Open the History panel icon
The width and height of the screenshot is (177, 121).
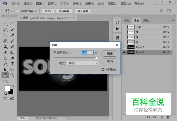pos(117,22)
